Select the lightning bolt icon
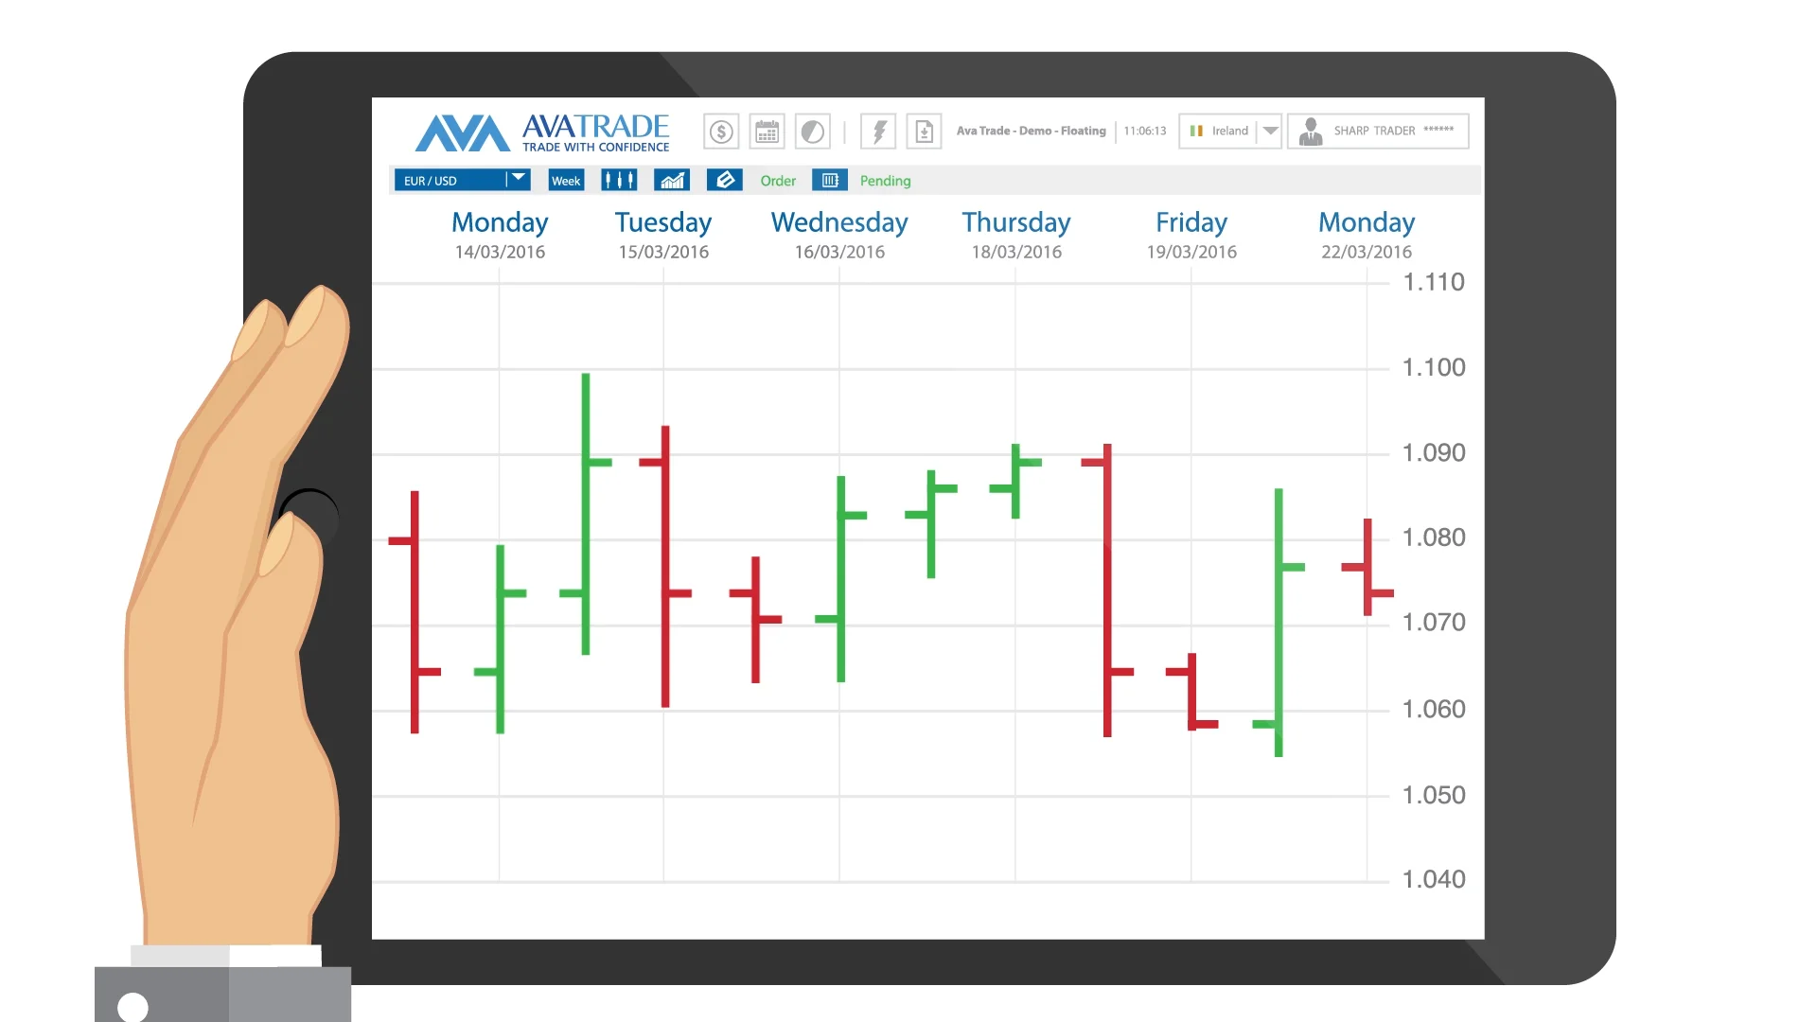Screen dimensions: 1817x1022 877,131
